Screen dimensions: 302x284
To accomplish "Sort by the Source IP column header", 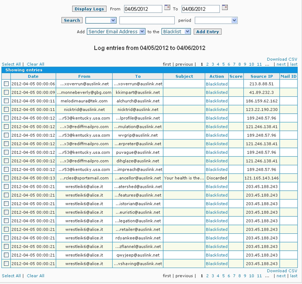I will [262, 76].
